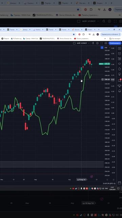Screen dimensions: 122x218
Task: Open chart settings gear icon
Action: click(97, 43)
